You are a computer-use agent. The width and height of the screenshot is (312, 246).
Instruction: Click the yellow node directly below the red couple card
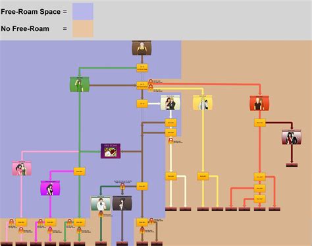260,123
